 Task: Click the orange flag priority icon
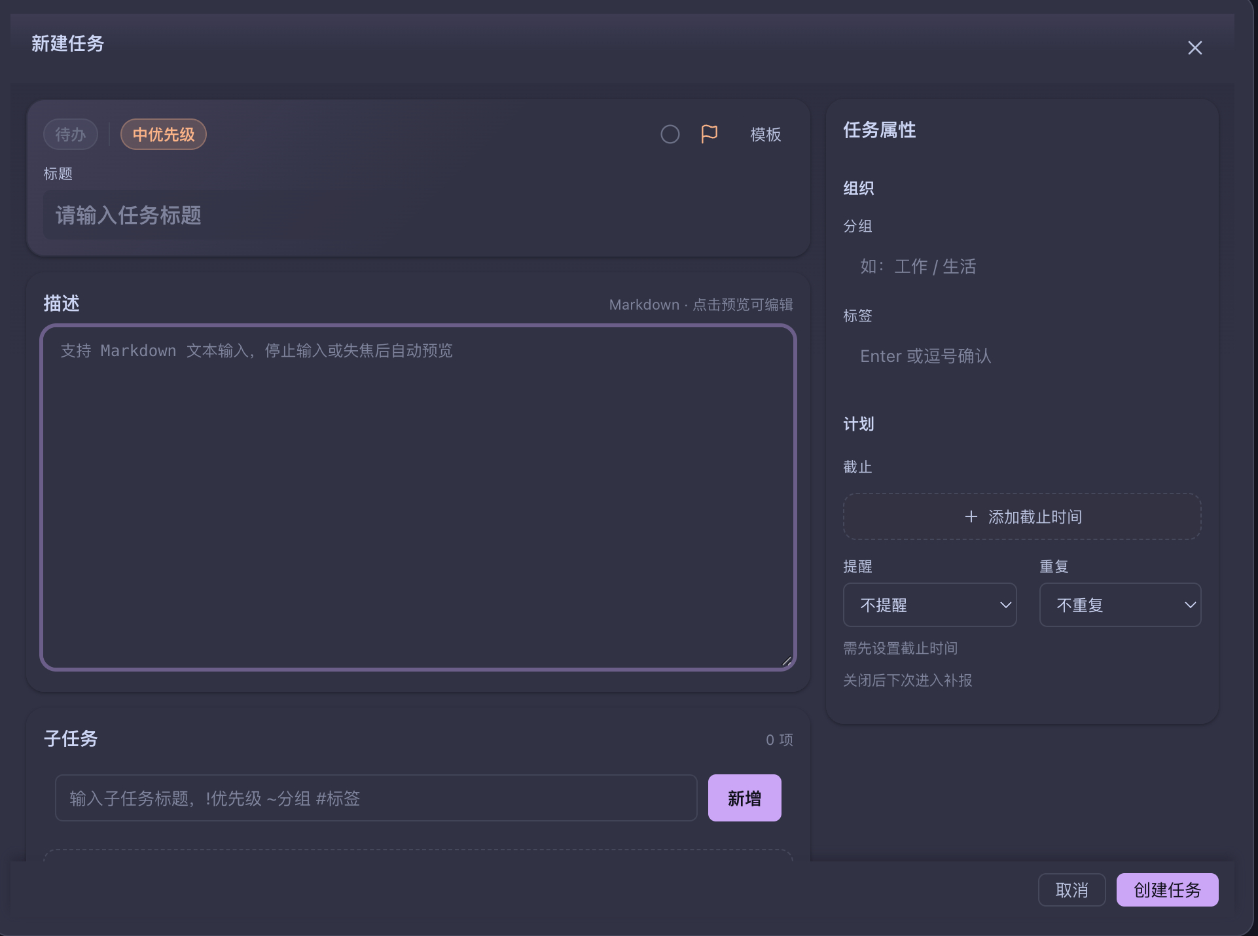[x=709, y=134]
